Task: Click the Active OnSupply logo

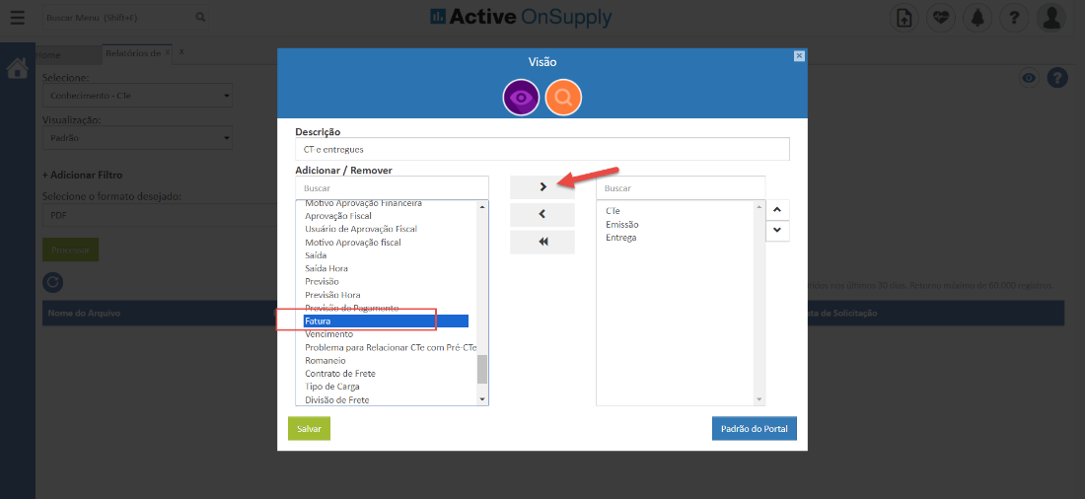Action: [x=521, y=18]
